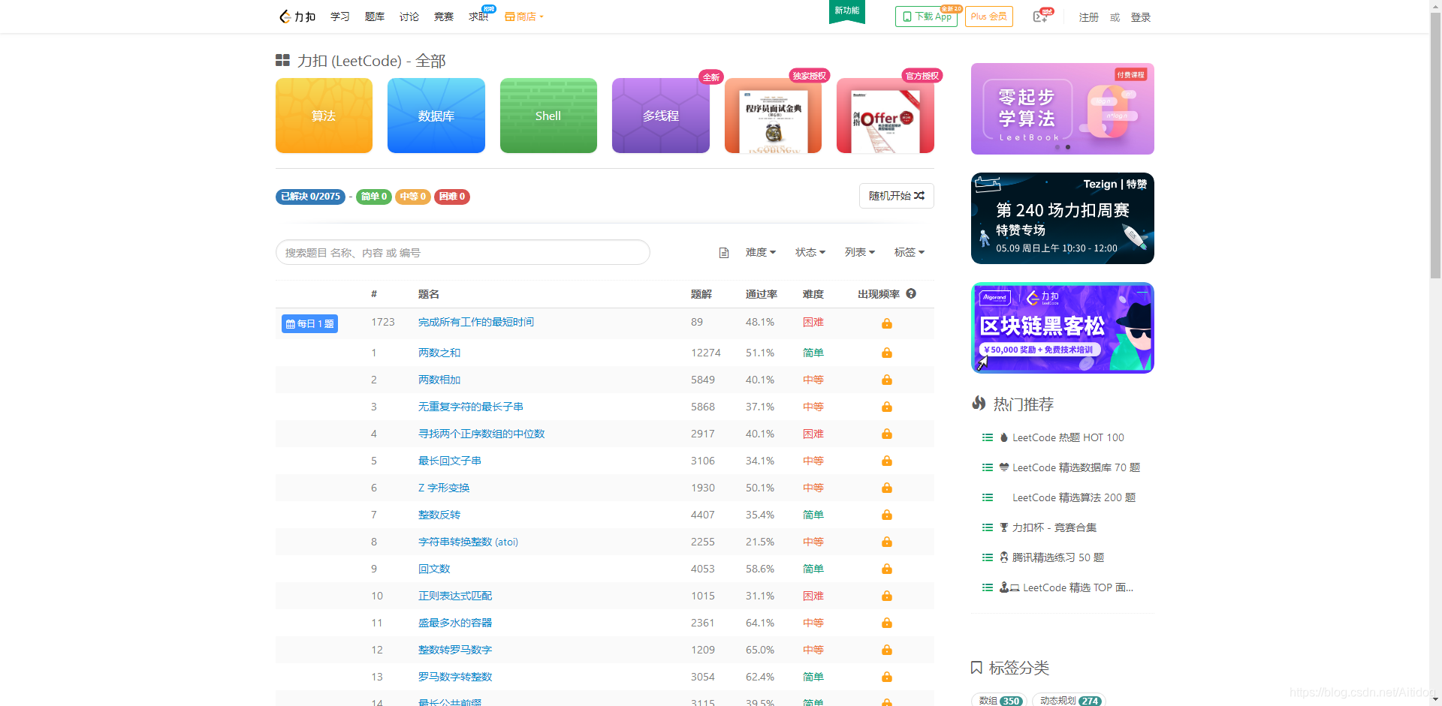Open problem 两数之和
Viewport: 1442px width, 706px height.
439,353
